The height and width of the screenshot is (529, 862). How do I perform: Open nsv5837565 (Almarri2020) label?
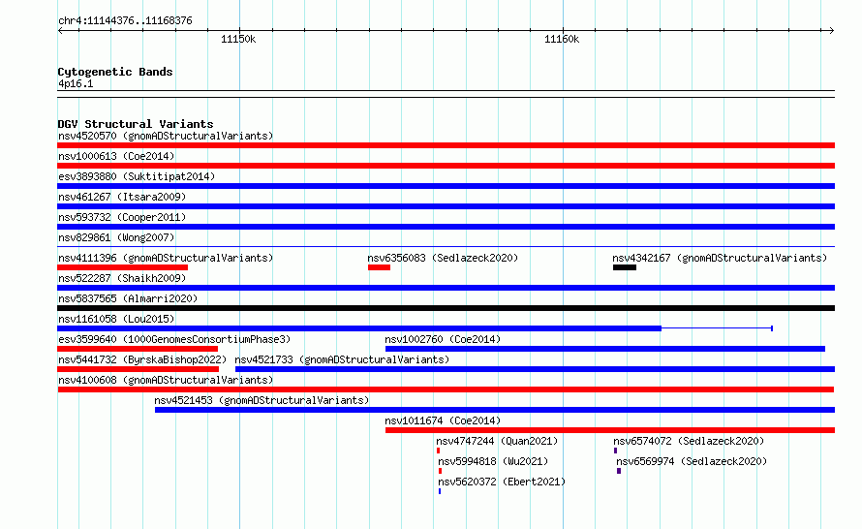tap(128, 298)
